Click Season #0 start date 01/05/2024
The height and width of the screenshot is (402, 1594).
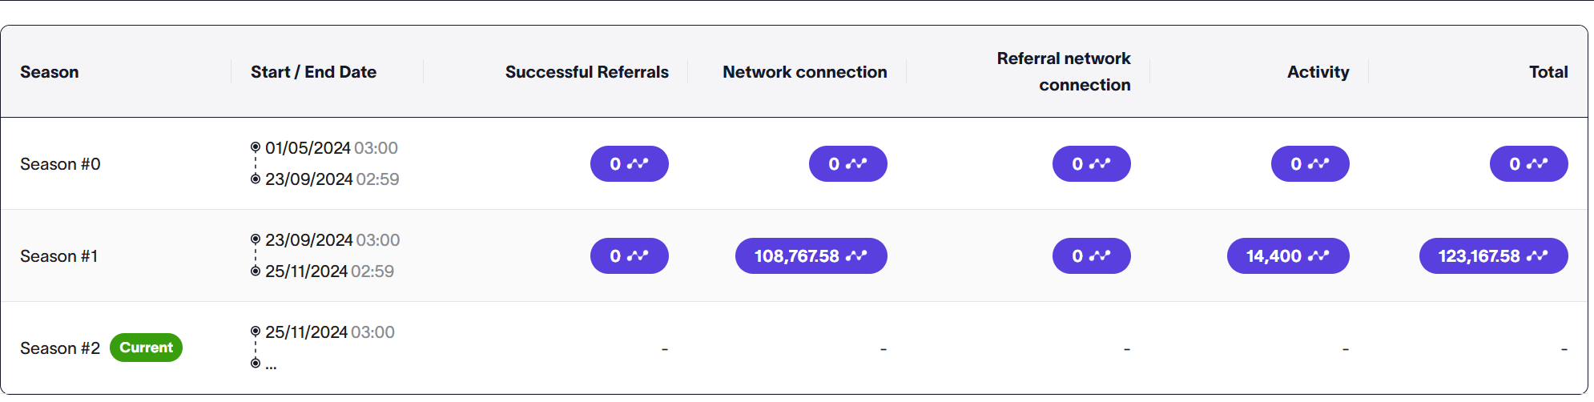pyautogui.click(x=308, y=148)
